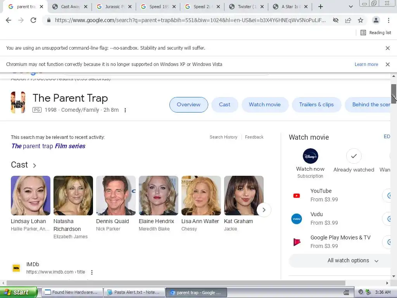Open Natasha Richardson cast photo
Image resolution: width=397 pixels, height=298 pixels.
click(73, 196)
